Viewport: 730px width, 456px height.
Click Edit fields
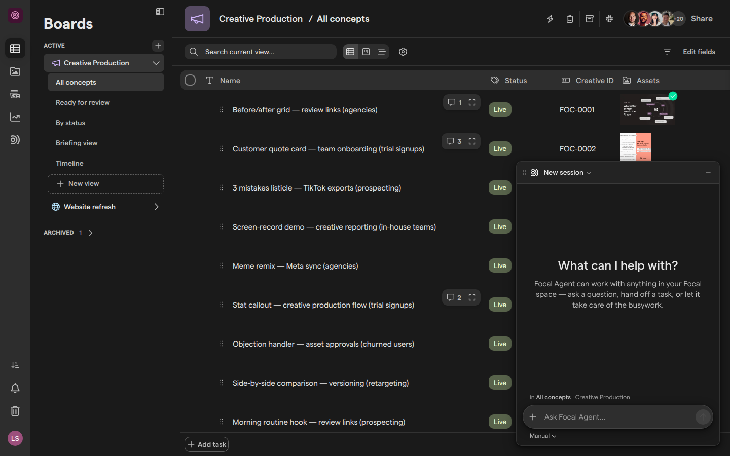point(699,52)
